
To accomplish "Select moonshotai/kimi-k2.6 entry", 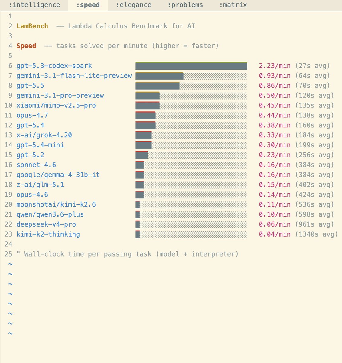I will tap(56, 204).
